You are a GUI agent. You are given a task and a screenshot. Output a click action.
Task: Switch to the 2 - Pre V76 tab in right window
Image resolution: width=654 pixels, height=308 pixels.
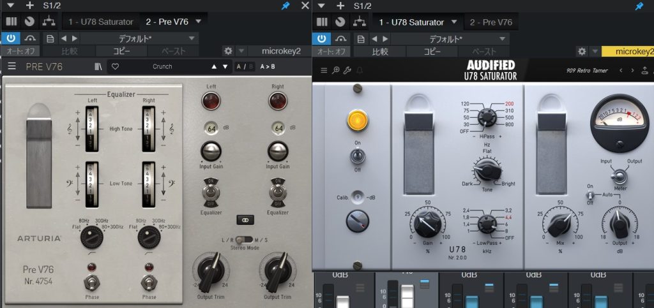point(490,22)
